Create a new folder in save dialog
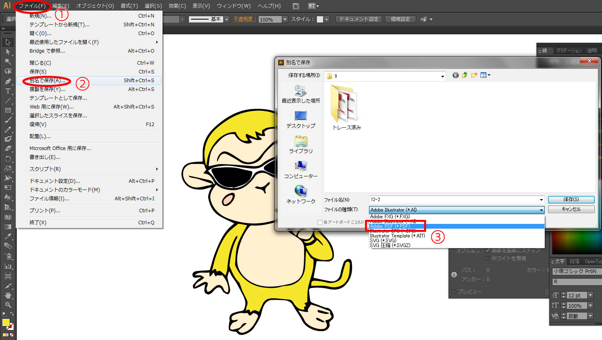The image size is (602, 340). click(x=474, y=75)
